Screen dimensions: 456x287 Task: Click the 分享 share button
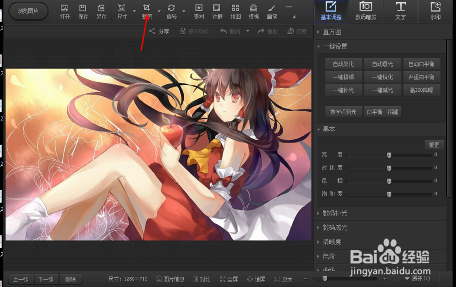pyautogui.click(x=159, y=31)
